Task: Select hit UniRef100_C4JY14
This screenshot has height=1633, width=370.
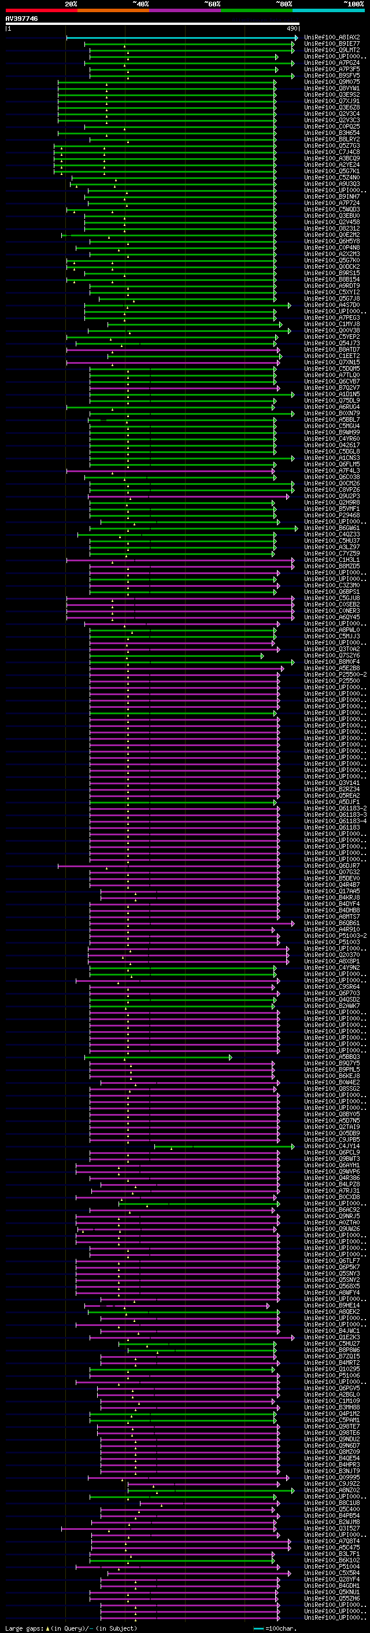Action: tap(332, 1146)
